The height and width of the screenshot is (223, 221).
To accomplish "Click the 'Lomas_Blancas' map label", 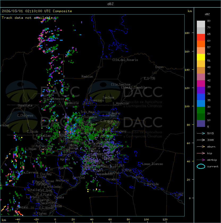I will coord(152,164).
